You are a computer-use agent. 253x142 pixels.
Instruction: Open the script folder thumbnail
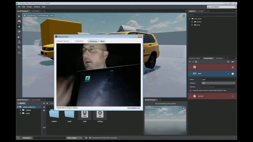point(70,114)
